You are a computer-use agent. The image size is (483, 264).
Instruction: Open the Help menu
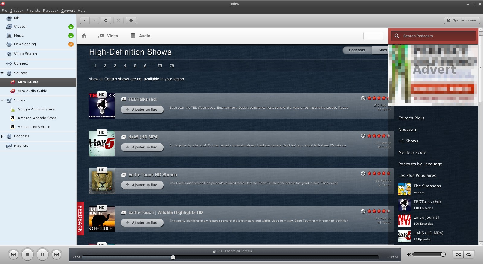click(x=82, y=11)
